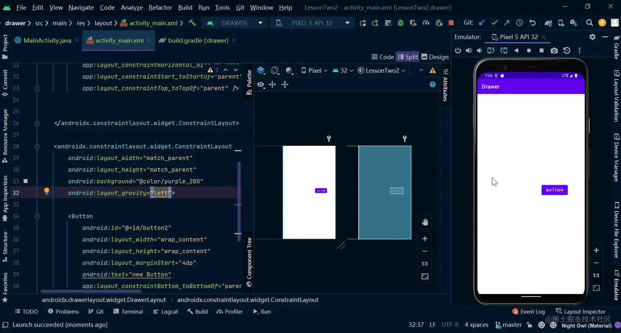
Task: Click the emulator power button icon
Action: 458,50
